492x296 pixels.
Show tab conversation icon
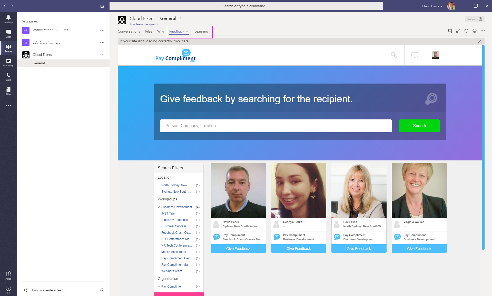click(450, 31)
